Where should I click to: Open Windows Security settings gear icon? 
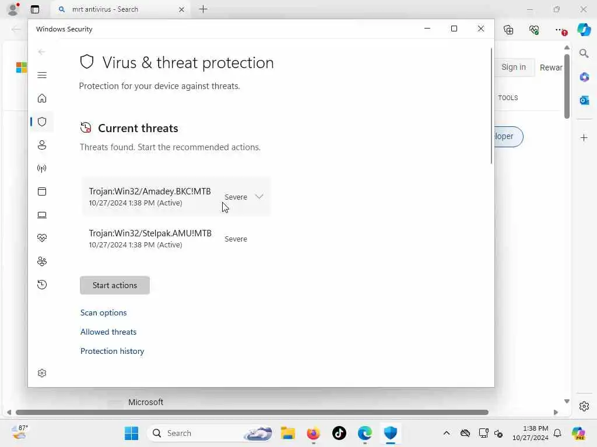42,373
